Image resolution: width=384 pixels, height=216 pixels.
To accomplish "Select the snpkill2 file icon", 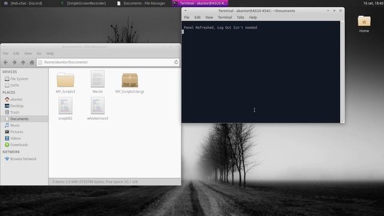I will tap(65, 106).
